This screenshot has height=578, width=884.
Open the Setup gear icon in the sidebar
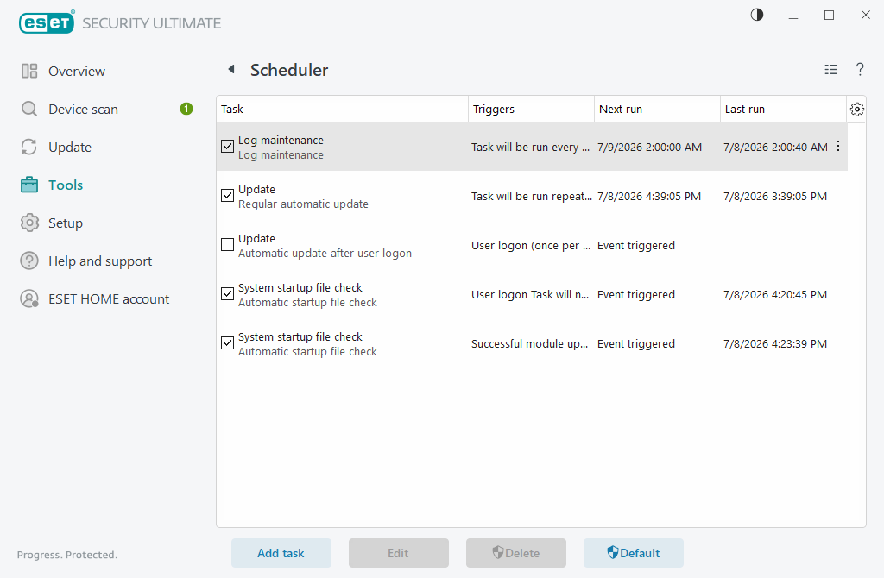[x=29, y=223]
